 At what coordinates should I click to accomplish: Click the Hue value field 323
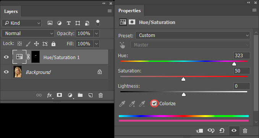241,56
